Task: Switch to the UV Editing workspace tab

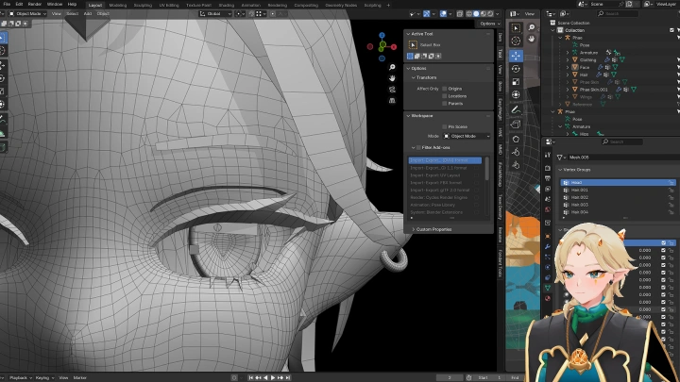Action: pos(169,6)
